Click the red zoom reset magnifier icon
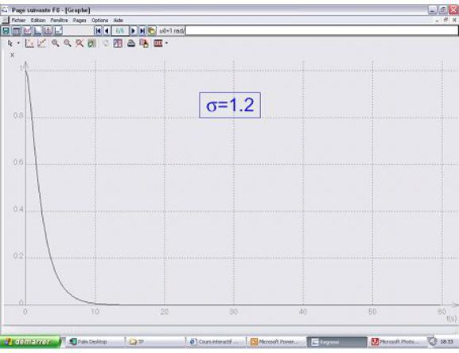Screen dimensions: 459x353 click(x=80, y=43)
